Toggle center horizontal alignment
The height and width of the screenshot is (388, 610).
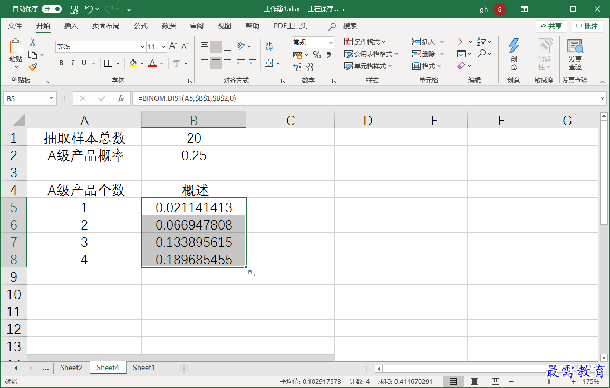tap(216, 63)
